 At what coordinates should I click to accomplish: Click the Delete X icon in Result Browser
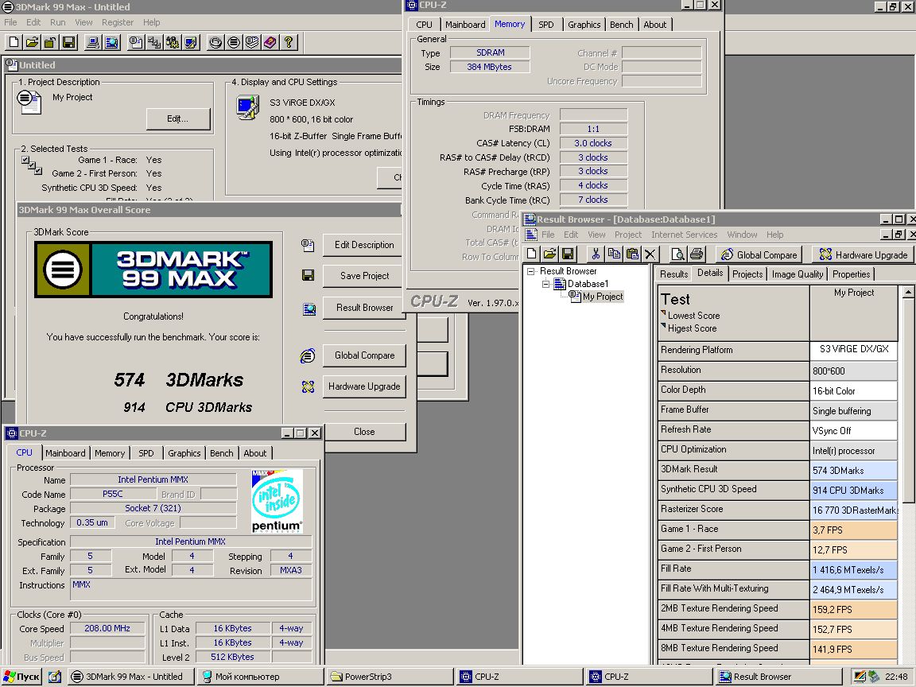[650, 254]
